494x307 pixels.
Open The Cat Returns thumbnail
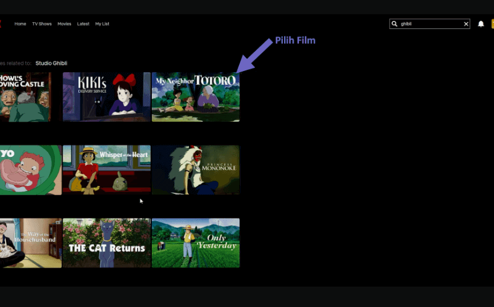(x=106, y=243)
